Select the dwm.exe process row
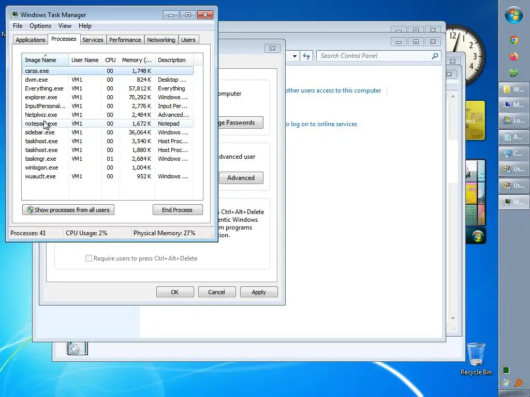Image resolution: width=530 pixels, height=397 pixels. coord(108,80)
